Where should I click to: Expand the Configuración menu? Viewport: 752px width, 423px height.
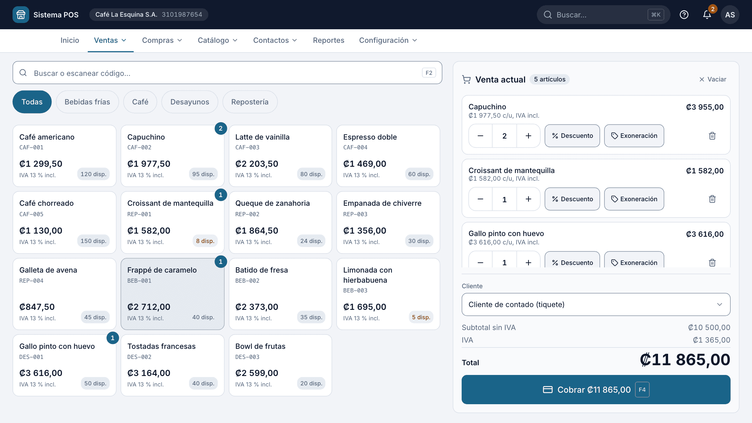388,40
